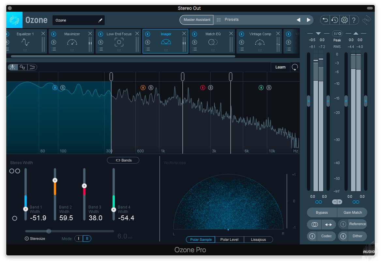The height and width of the screenshot is (263, 381).
Task: Bypass the entire signal chain
Action: pos(322,212)
